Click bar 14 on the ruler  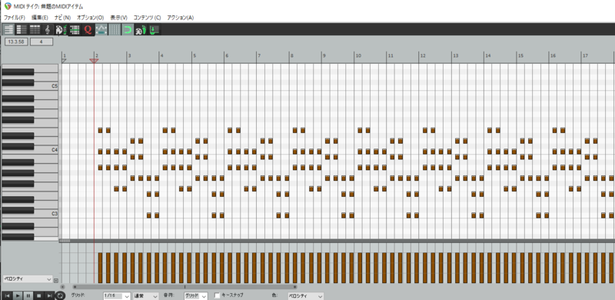point(487,55)
